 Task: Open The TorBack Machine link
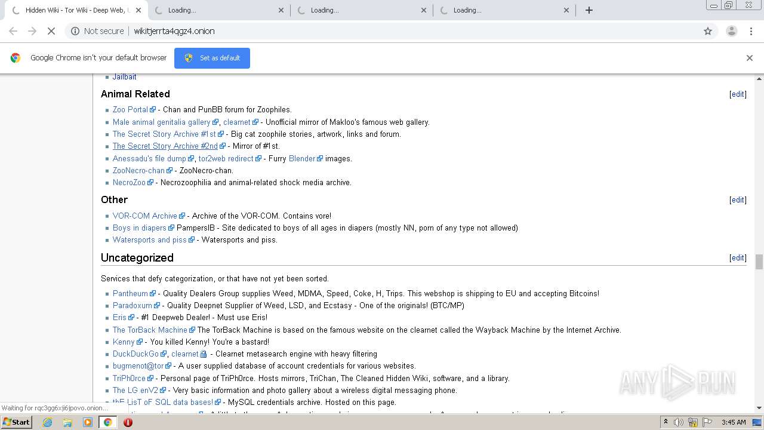150,330
